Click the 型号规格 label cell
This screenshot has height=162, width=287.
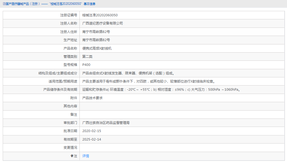[41, 65]
